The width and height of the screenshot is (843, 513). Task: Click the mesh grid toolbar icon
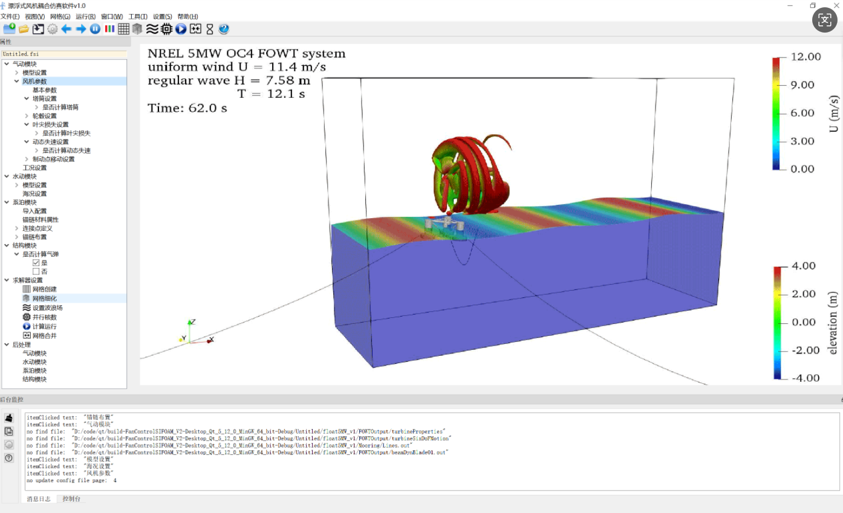tap(123, 29)
